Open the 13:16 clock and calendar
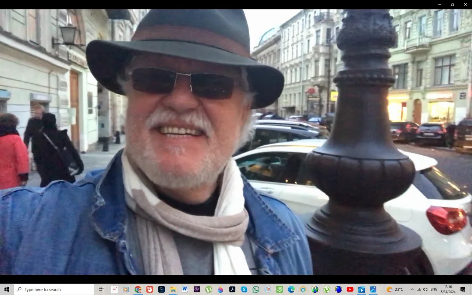Viewport: 472px width, 295px height. click(448, 289)
